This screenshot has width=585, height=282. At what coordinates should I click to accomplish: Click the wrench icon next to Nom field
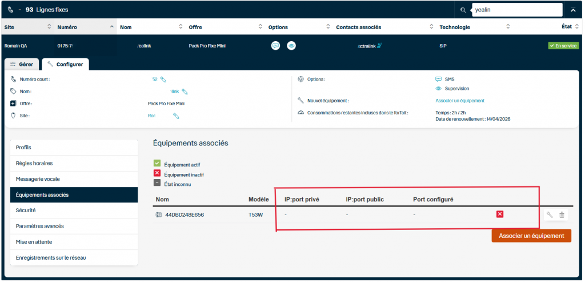[x=185, y=92]
